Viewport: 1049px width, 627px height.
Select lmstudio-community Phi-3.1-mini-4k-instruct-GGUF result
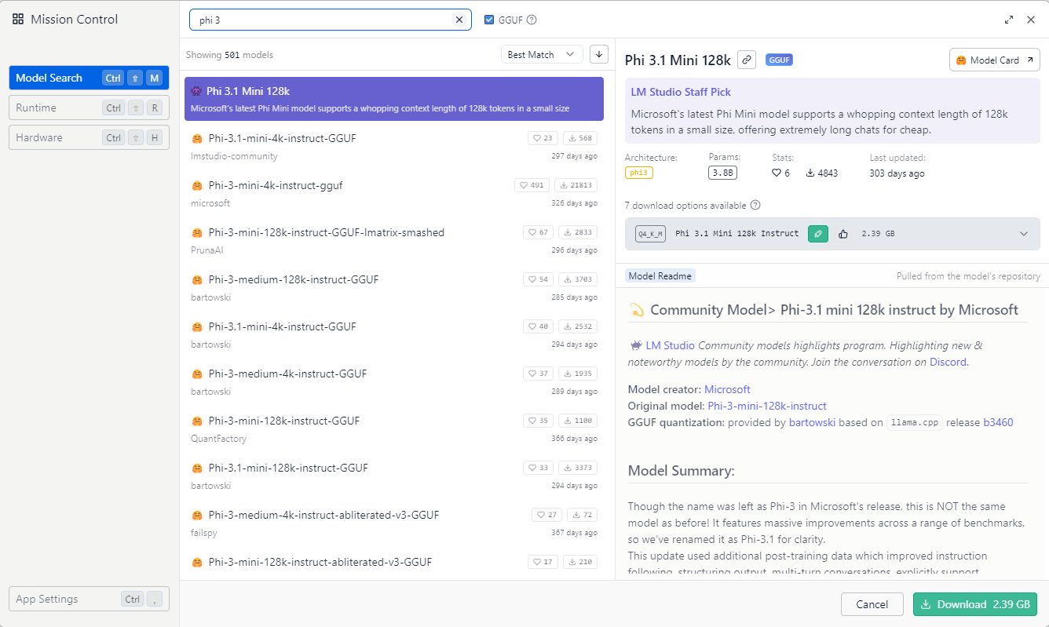[x=394, y=146]
